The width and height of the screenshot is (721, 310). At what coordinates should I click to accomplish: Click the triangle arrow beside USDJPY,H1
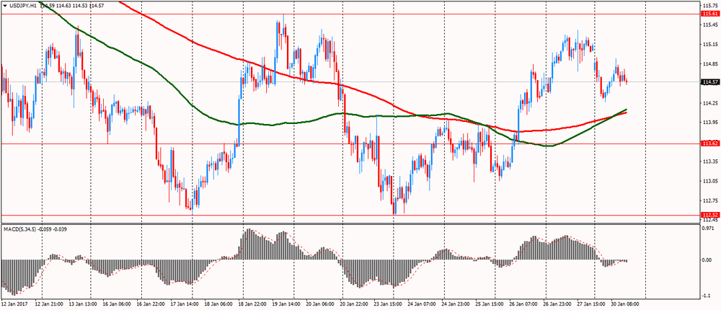click(4, 5)
